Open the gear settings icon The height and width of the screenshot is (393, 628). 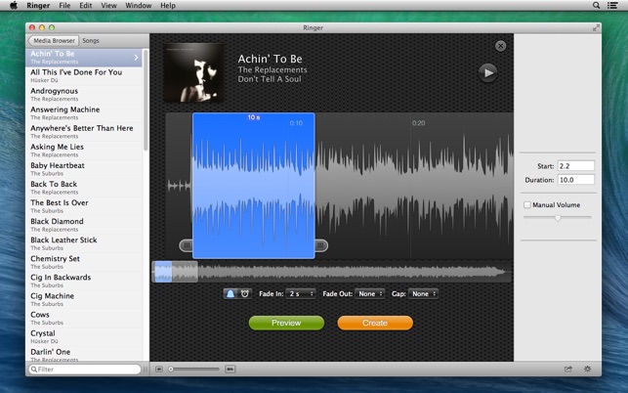click(x=587, y=369)
